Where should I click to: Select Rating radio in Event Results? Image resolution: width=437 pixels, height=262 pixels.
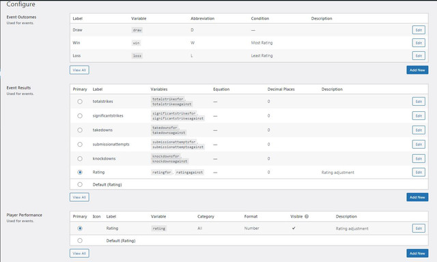[80, 173]
